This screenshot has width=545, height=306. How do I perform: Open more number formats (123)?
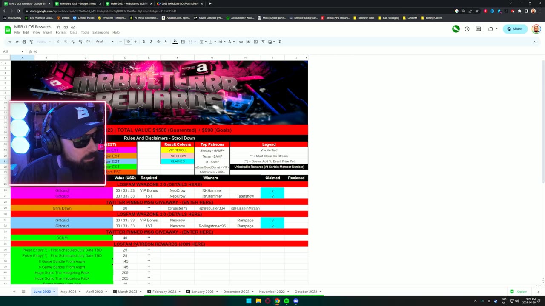[x=88, y=42]
